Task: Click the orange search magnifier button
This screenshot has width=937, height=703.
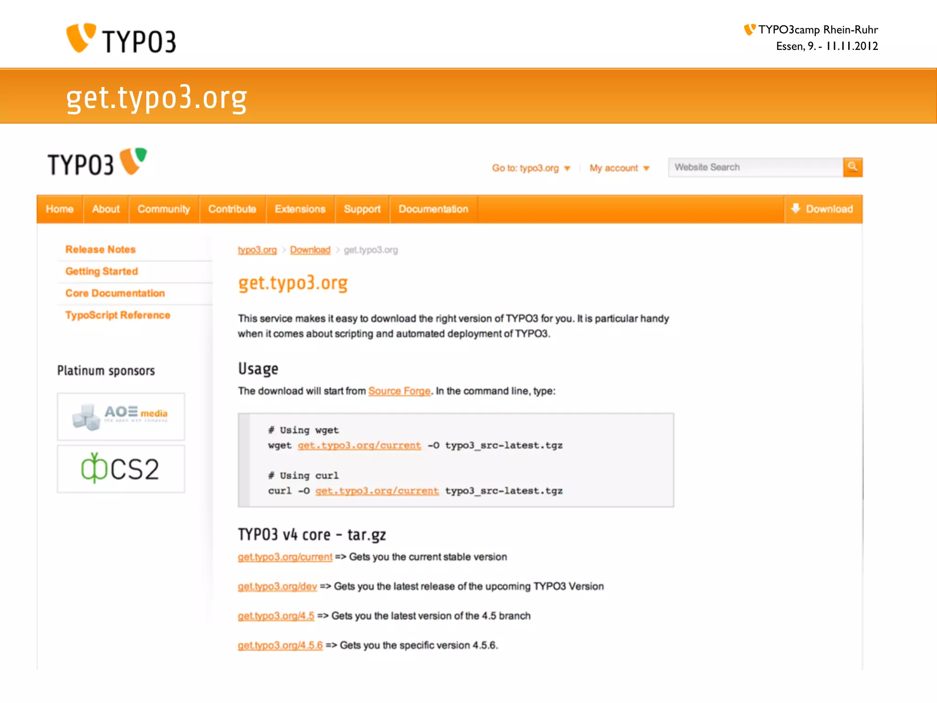Action: (852, 167)
